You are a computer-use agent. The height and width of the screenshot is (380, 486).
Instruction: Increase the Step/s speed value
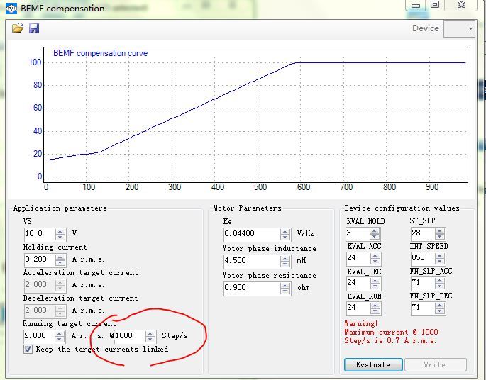click(150, 333)
